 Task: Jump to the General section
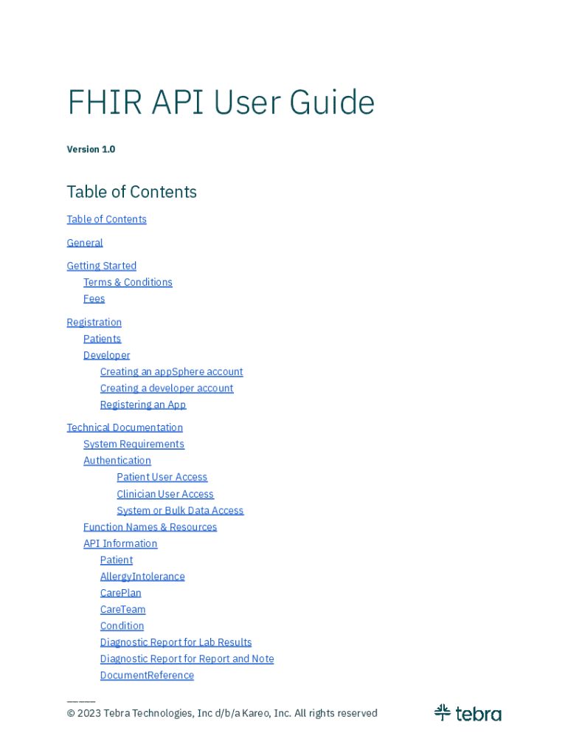pos(85,243)
